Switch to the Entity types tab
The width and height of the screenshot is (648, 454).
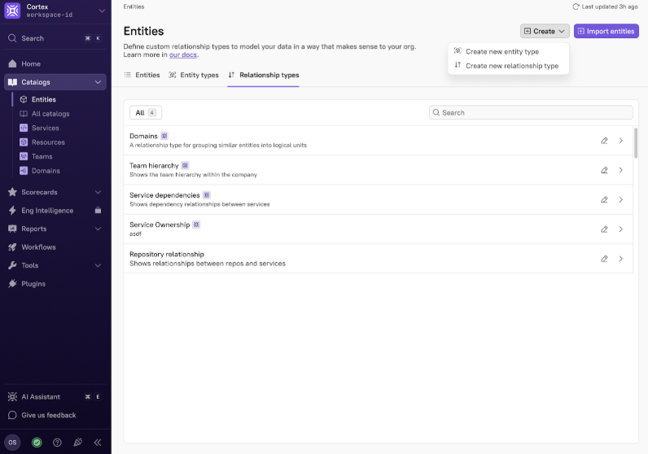coord(194,75)
